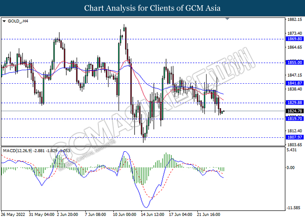Select the 1841.87 price level label
The height and width of the screenshot is (218, 305).
(x=295, y=83)
